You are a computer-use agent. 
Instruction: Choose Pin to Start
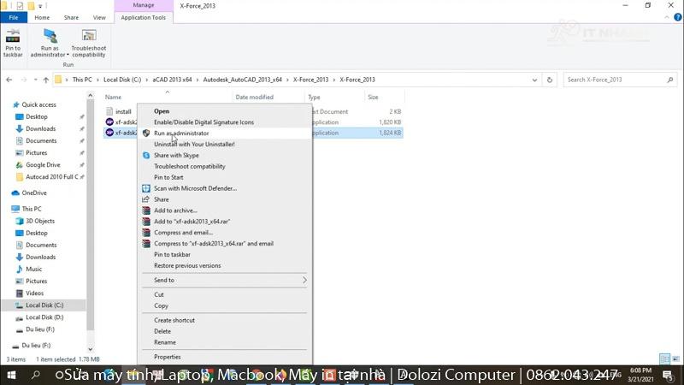225,177
